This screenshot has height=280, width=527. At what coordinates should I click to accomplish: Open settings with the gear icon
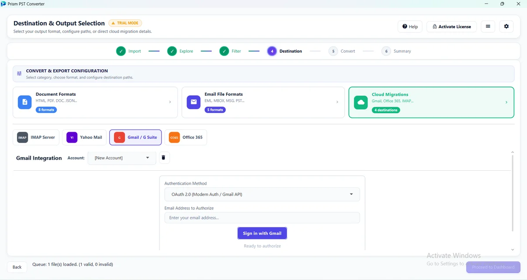(506, 26)
